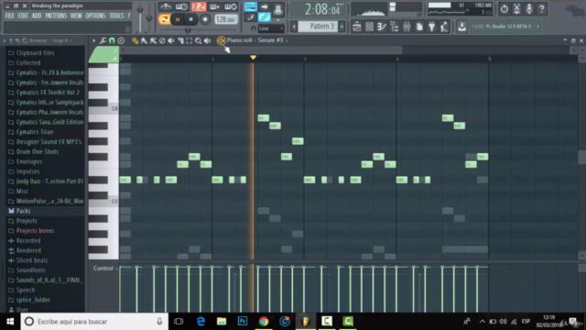The width and height of the screenshot is (586, 330).
Task: Toggle pattern/song mode button
Action: [164, 19]
